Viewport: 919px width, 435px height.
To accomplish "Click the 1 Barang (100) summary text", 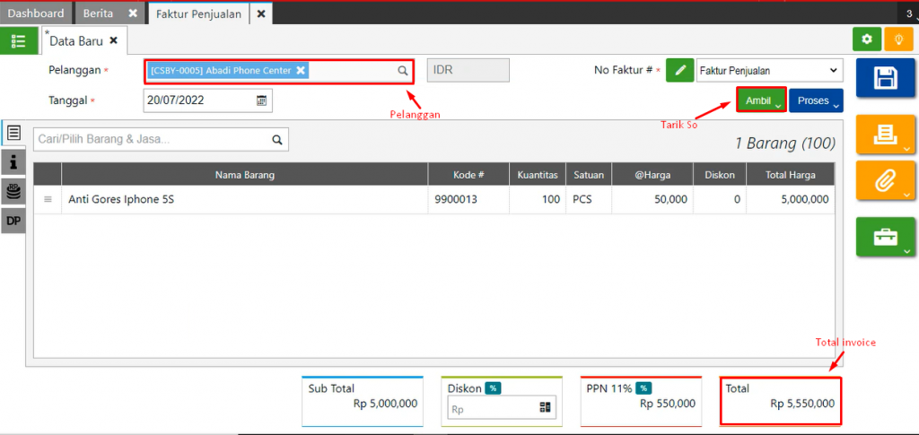I will (x=784, y=143).
